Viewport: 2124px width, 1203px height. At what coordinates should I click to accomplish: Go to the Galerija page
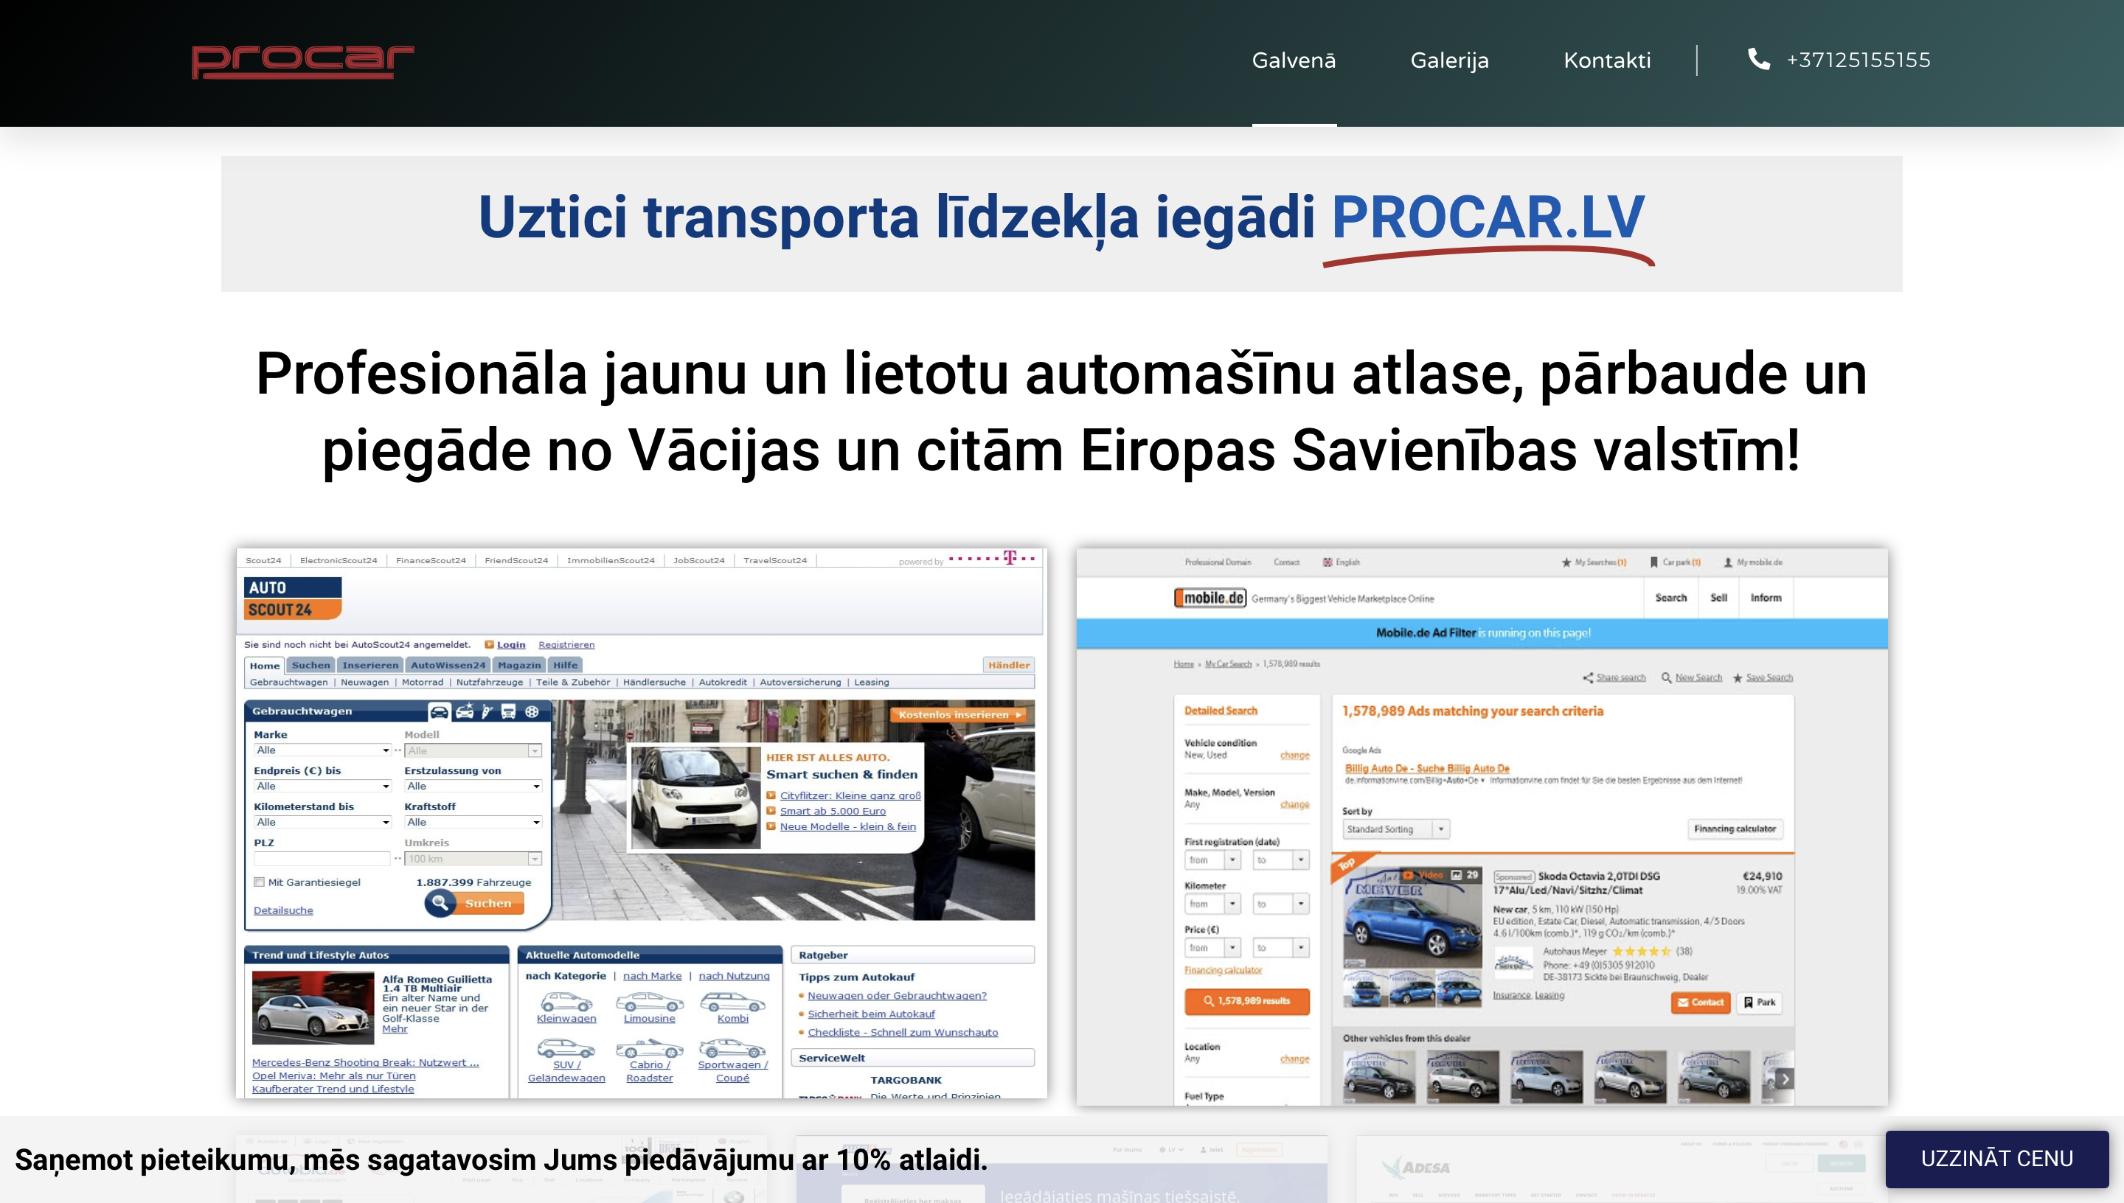(x=1448, y=60)
